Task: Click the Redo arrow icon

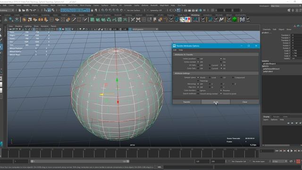Action: (x=35, y=10)
